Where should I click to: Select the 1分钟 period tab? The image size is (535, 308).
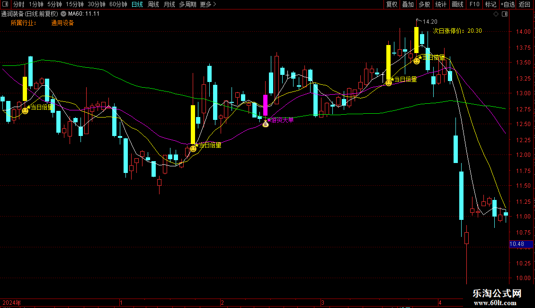[36, 4]
